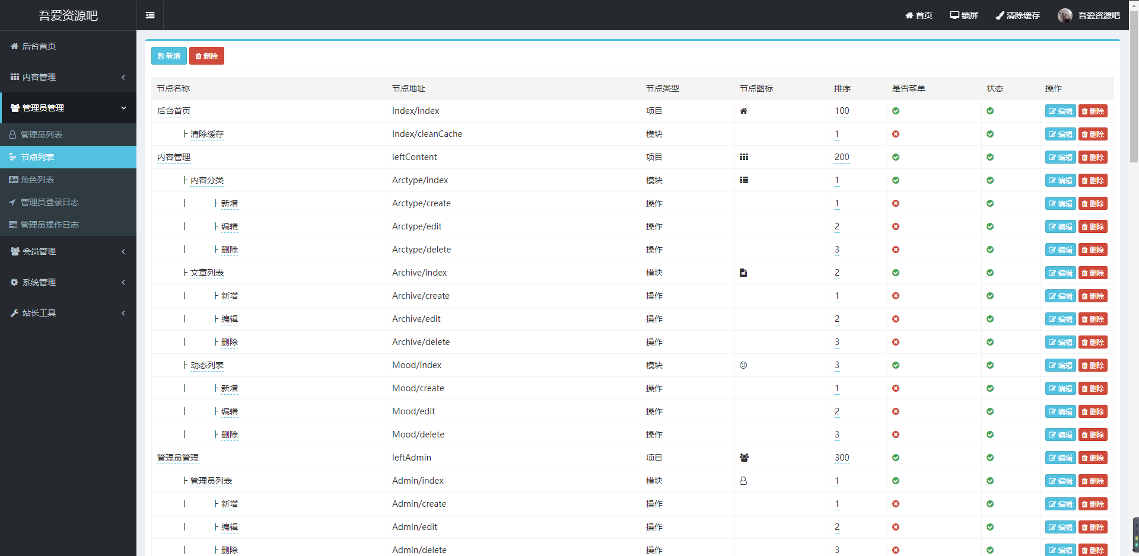The width and height of the screenshot is (1139, 556).
Task: Edit the sort value 200 for 内容管理
Action: (842, 157)
